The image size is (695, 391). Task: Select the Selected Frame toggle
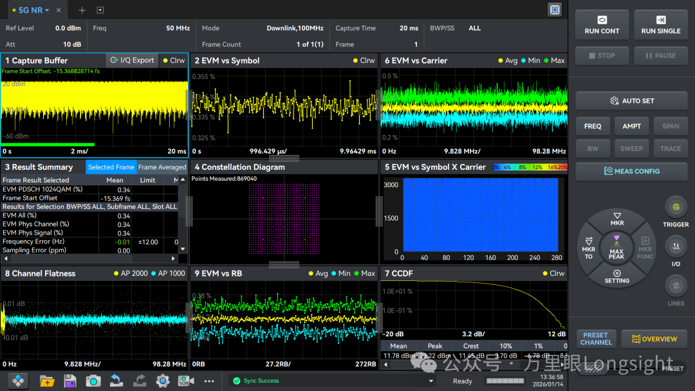click(x=111, y=167)
